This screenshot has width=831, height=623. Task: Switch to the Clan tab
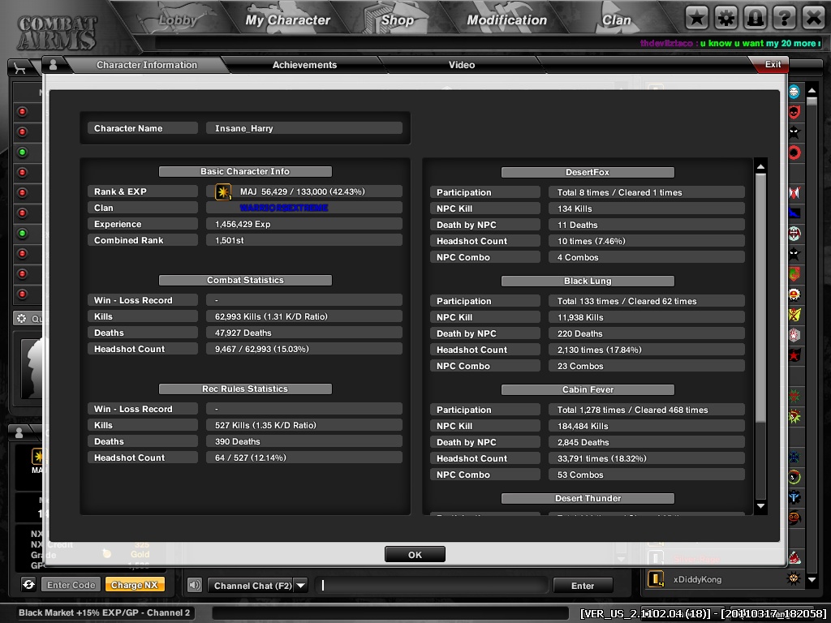click(617, 20)
